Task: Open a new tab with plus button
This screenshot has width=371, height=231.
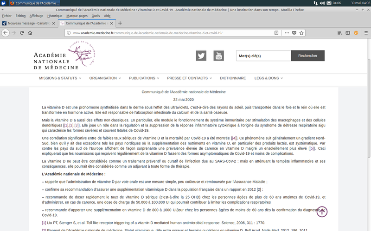Action: click(120, 23)
